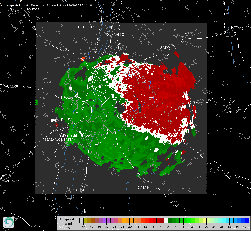251x231 pixels.
Task: Click the ÉRD map label
Action: pyautogui.click(x=54, y=121)
